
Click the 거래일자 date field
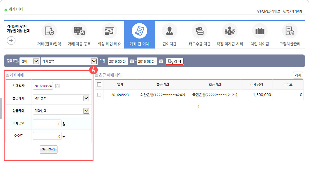43,86
